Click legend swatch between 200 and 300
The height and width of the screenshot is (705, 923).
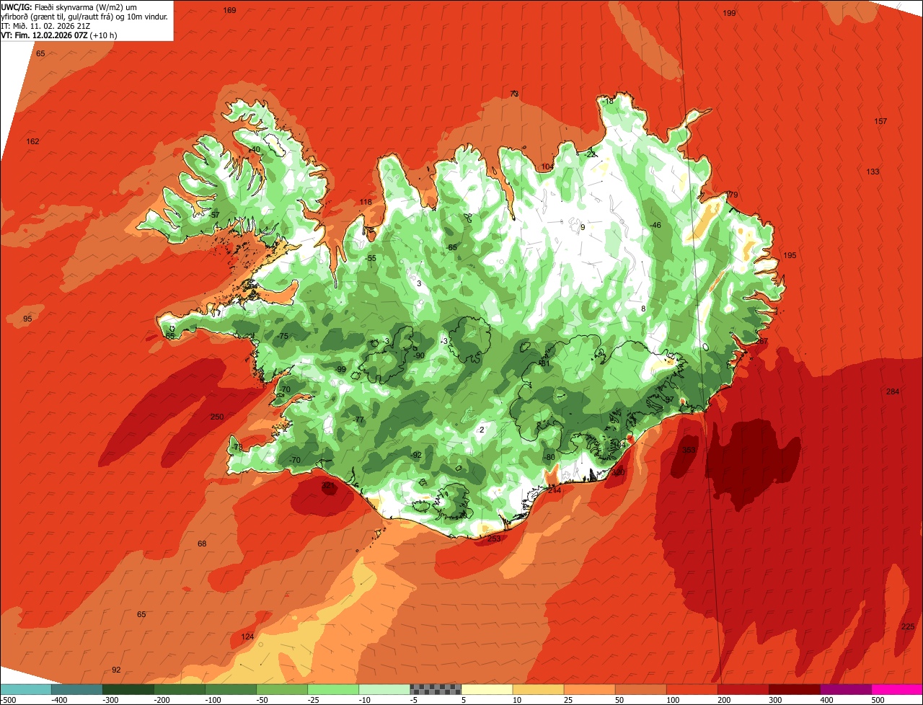(743, 689)
